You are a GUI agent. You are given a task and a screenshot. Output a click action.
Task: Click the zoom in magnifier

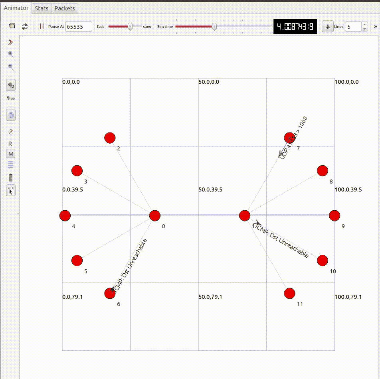(10, 54)
